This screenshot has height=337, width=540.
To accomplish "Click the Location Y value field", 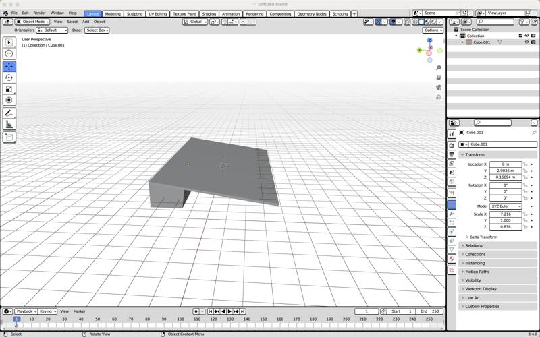I will [506, 171].
